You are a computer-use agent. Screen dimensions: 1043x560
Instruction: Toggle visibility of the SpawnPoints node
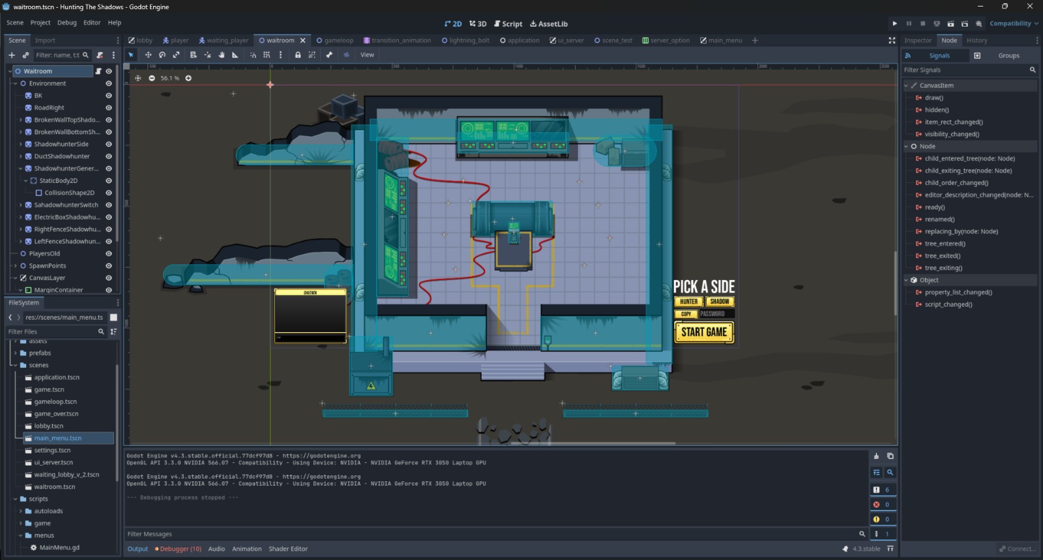coord(109,266)
